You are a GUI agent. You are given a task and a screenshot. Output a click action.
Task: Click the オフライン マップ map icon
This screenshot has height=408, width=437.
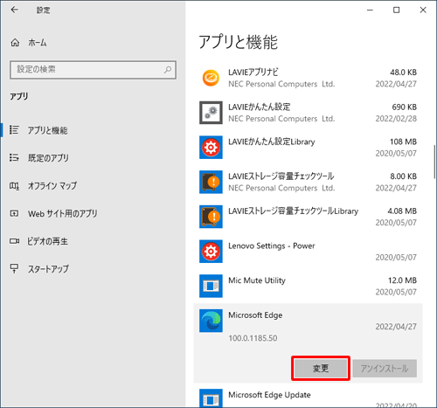14,185
